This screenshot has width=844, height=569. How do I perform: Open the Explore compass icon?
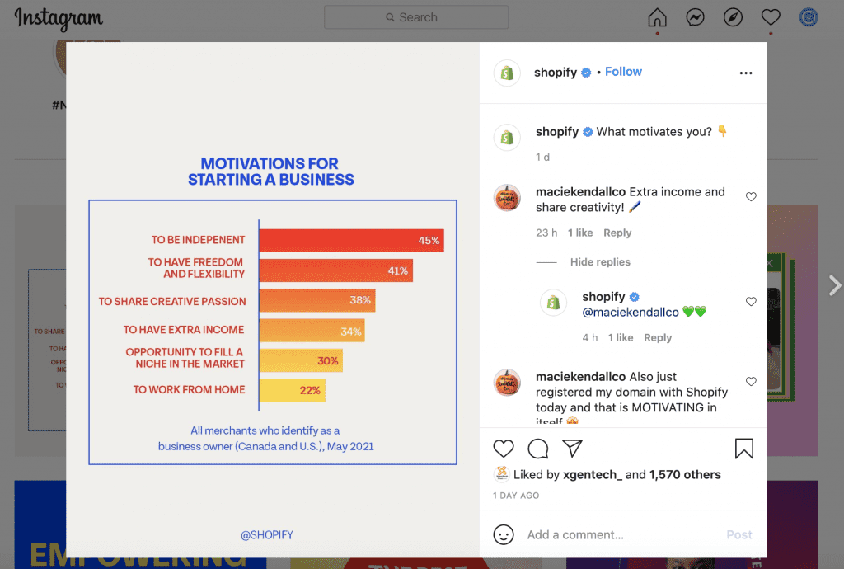point(733,18)
